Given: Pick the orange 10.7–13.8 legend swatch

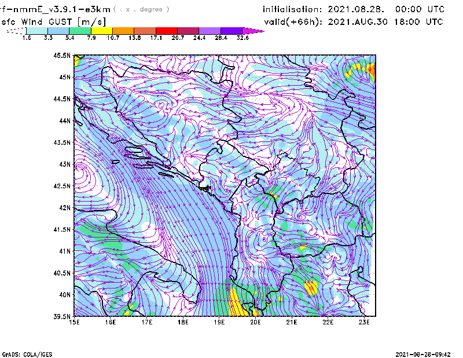Looking at the screenshot, I should tap(123, 31).
